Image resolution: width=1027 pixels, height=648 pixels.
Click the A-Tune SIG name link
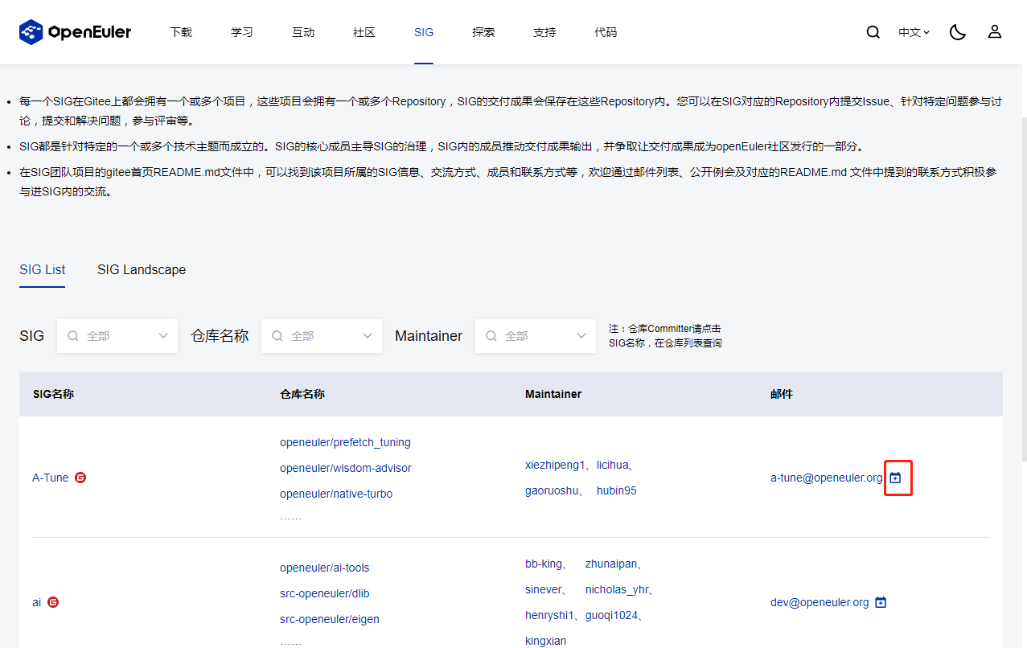tap(51, 478)
